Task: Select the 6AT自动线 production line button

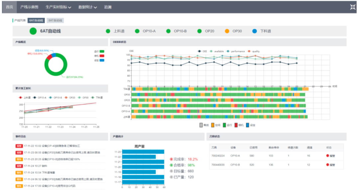Action: [36, 21]
